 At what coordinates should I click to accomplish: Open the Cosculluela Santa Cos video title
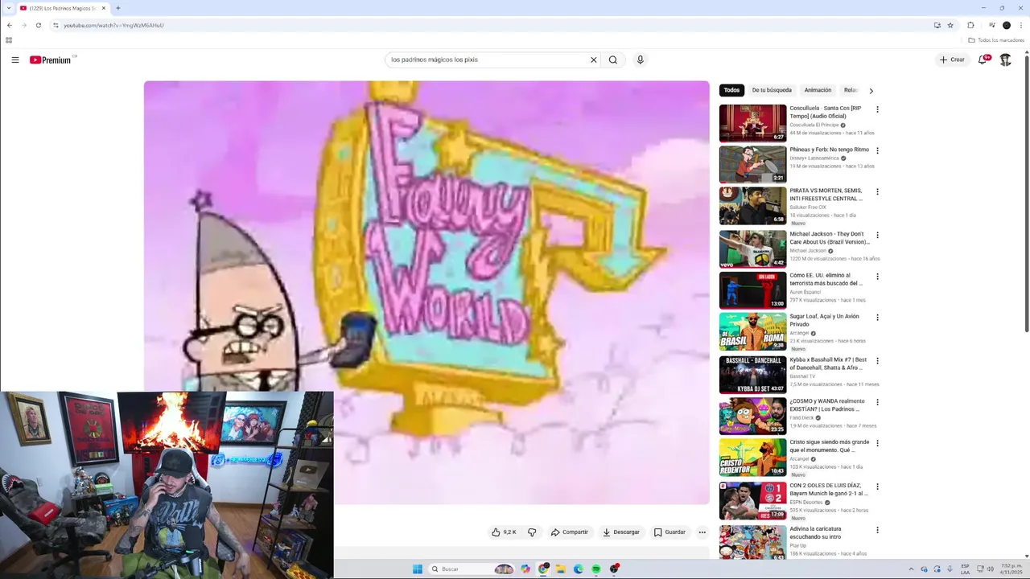click(x=825, y=112)
